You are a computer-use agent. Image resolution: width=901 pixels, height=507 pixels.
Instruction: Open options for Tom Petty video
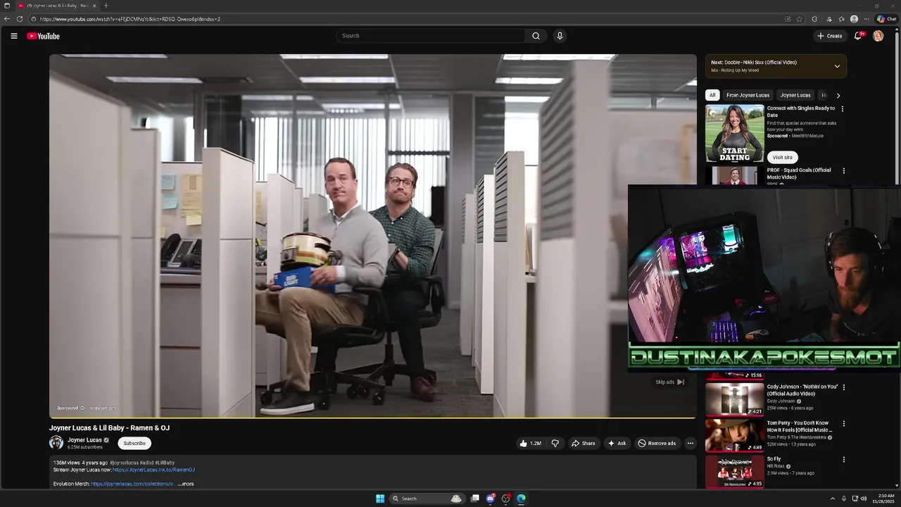tap(843, 423)
